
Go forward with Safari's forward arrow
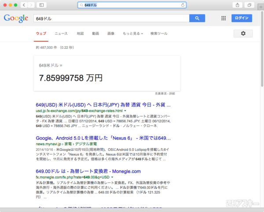[x=31, y=5]
